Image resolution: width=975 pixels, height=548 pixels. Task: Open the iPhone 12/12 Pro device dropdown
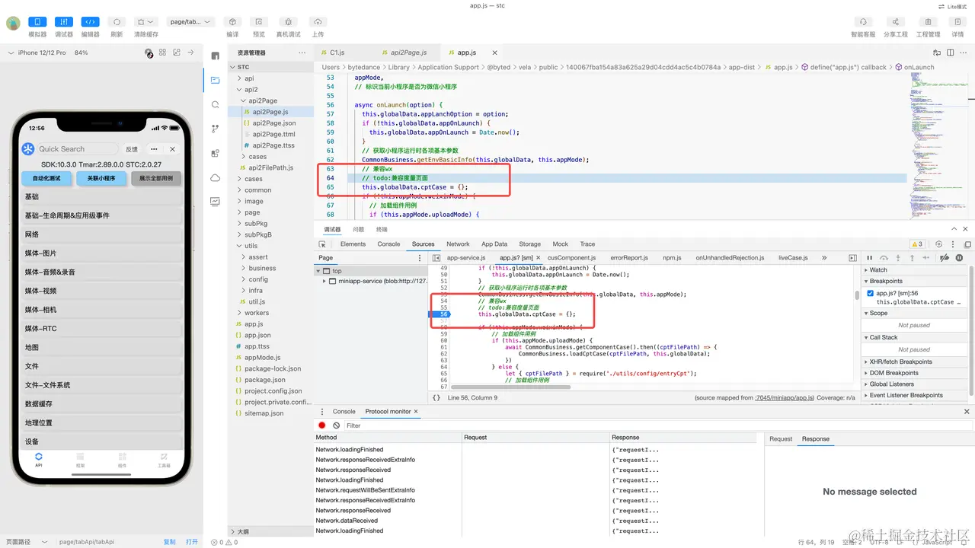click(37, 53)
